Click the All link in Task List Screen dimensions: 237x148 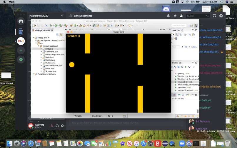point(186,47)
